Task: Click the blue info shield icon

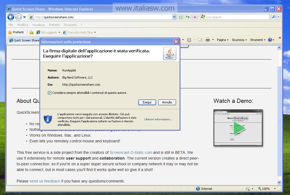Action: coord(48,119)
